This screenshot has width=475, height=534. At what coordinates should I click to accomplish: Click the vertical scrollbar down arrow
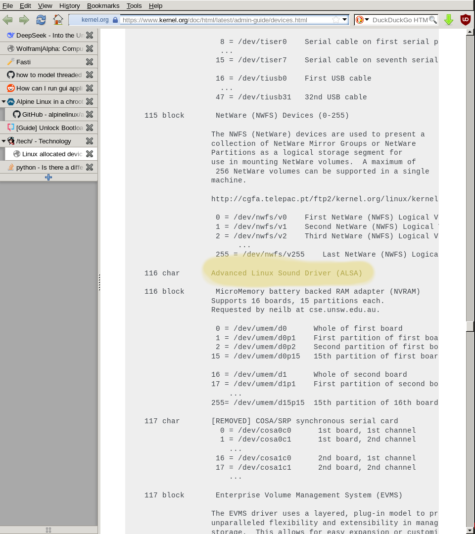click(x=470, y=531)
